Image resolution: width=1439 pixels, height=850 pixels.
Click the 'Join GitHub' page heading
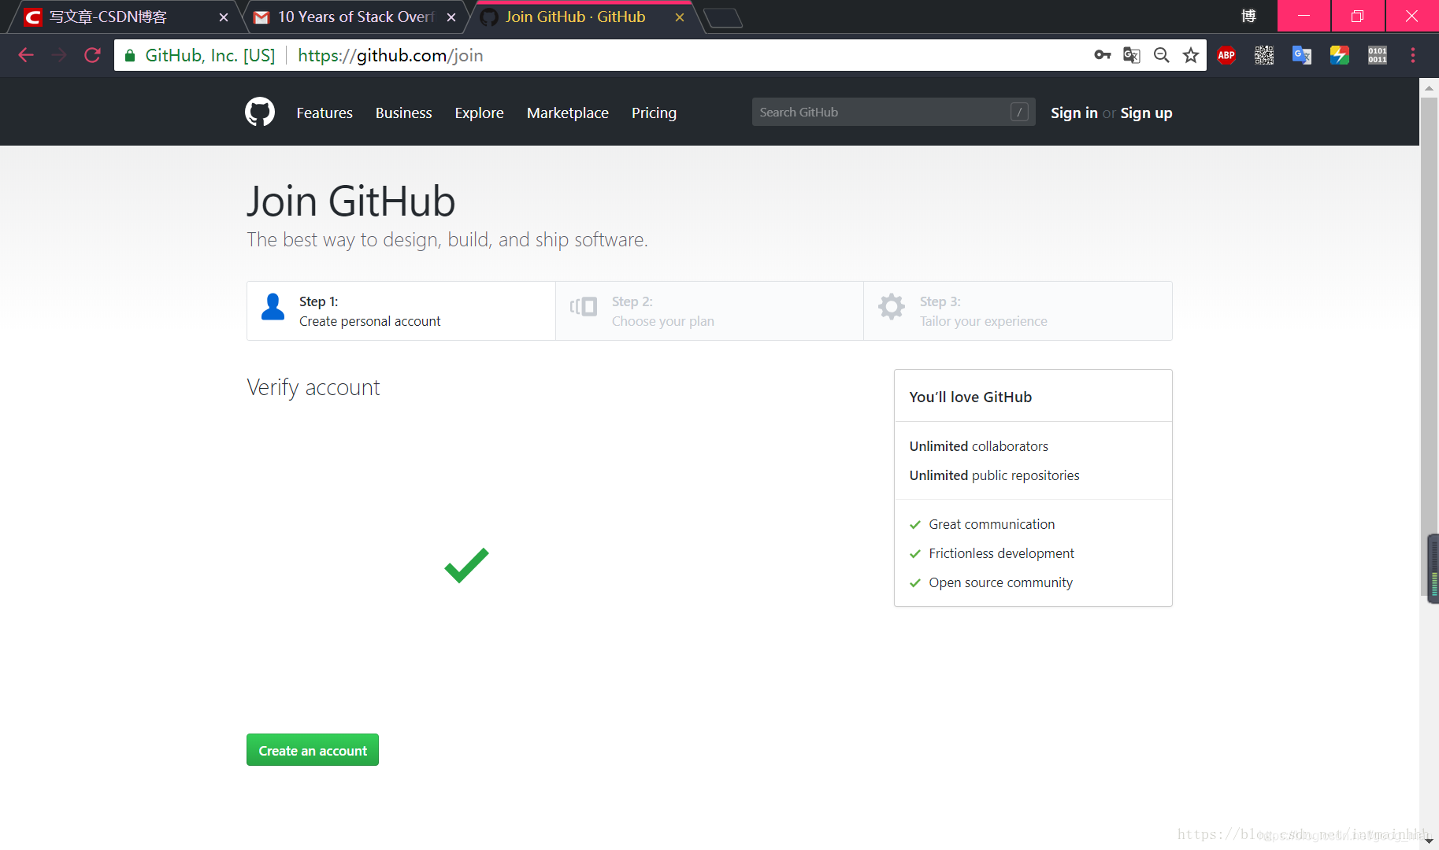tap(351, 201)
